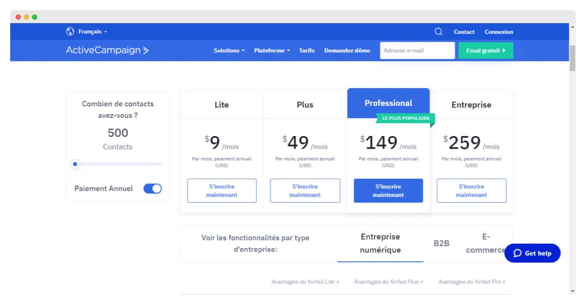Click the scrollbar up arrow

[573, 27]
